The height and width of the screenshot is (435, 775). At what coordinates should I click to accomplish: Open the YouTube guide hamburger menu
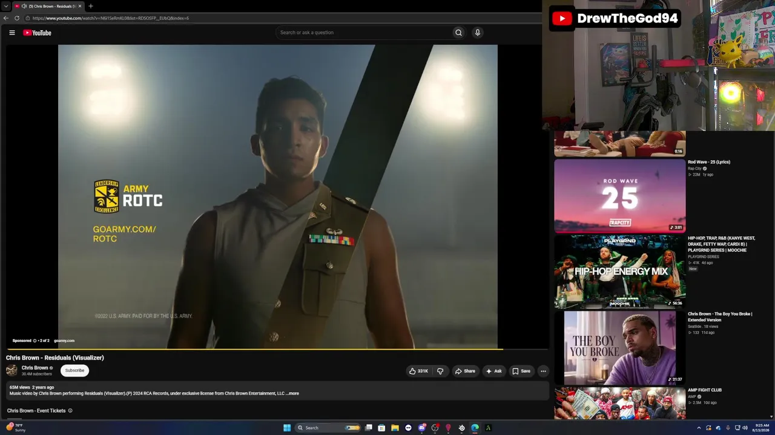point(12,33)
